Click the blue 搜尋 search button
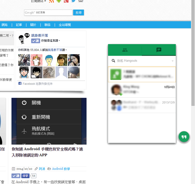Image resolution: width=195 pixels, height=184 pixels. (x=78, y=13)
